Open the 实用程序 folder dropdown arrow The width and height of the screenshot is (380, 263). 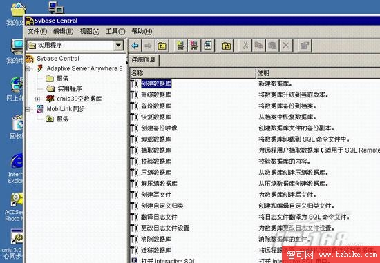tap(118, 46)
